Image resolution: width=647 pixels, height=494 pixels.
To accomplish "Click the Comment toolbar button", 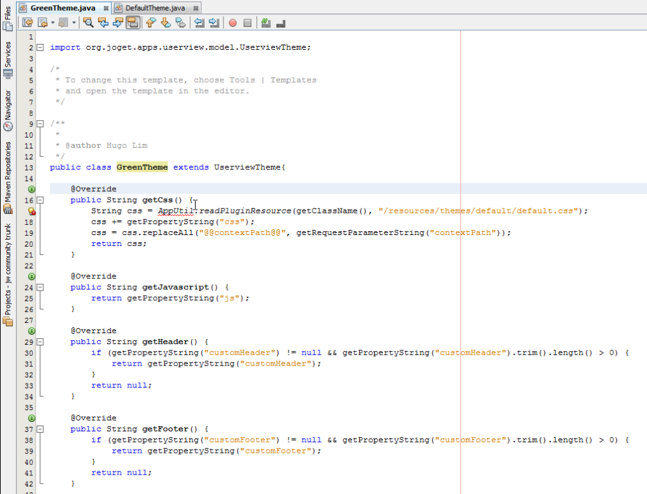I will click(266, 23).
